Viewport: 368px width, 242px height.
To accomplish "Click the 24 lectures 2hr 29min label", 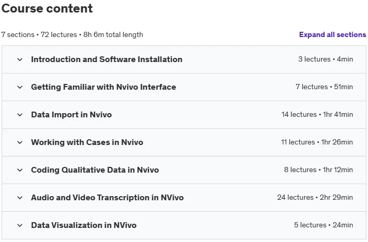I will (315, 197).
